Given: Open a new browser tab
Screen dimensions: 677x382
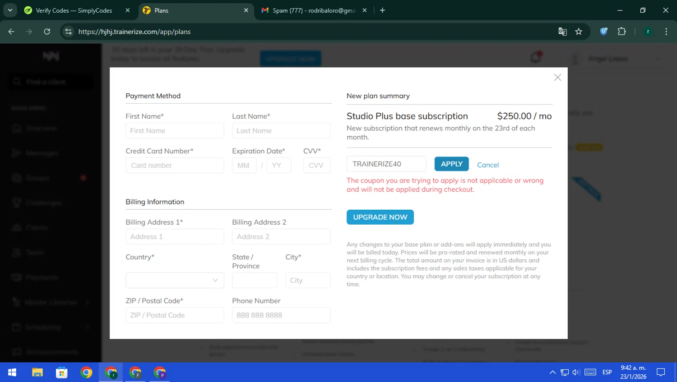Looking at the screenshot, I should (x=382, y=10).
